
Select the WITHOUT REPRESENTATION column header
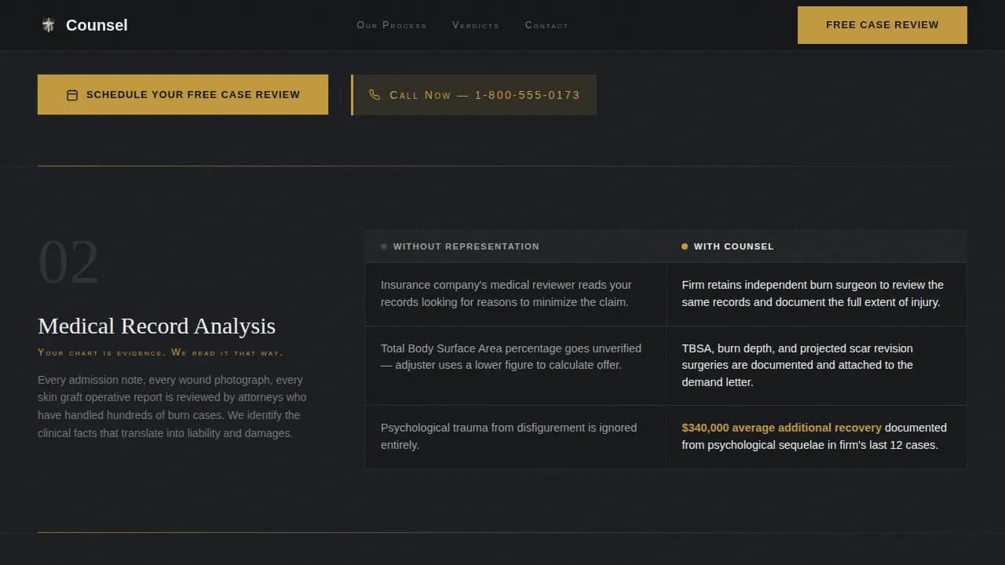[466, 246]
